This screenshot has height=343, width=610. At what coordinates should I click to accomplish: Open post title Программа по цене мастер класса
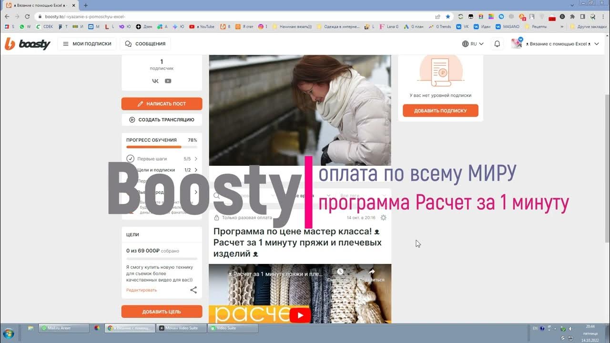297,242
